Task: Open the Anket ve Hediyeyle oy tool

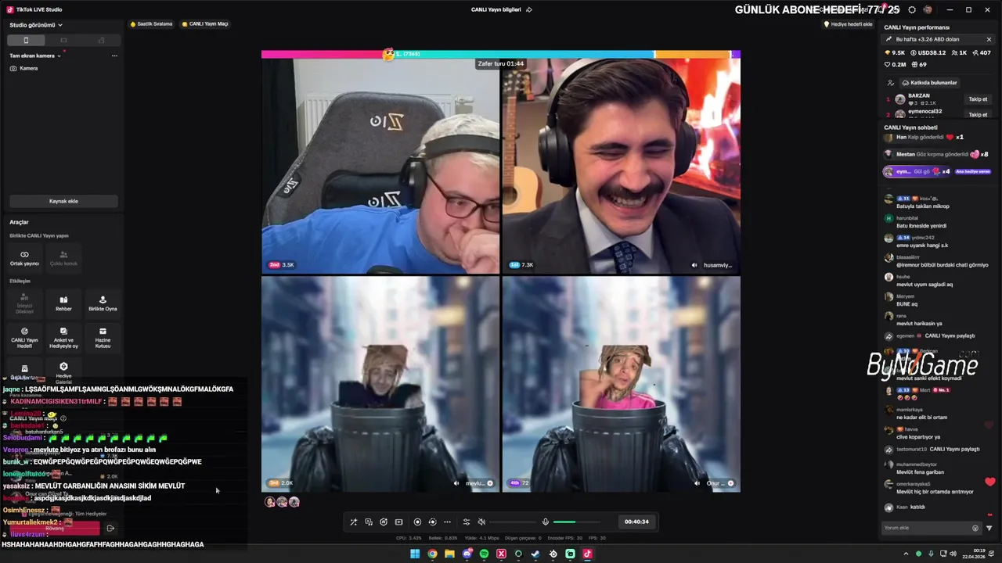Action: point(63,338)
